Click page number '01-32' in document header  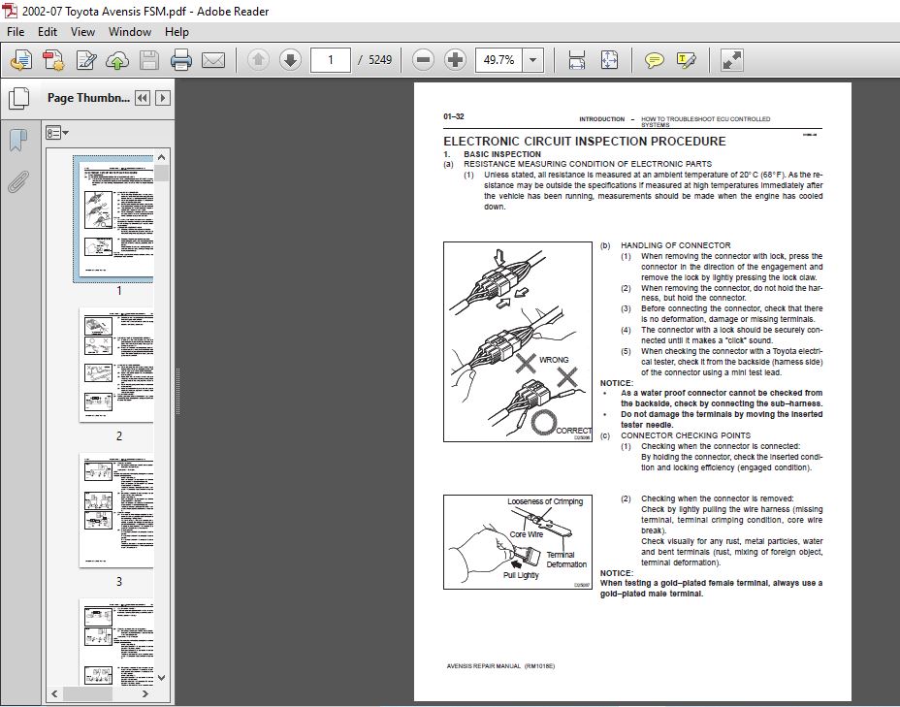454,116
